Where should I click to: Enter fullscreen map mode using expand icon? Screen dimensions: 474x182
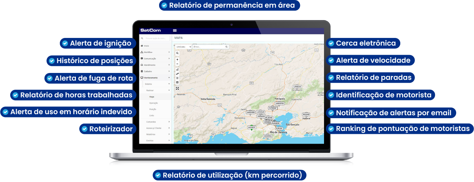pos(177,88)
